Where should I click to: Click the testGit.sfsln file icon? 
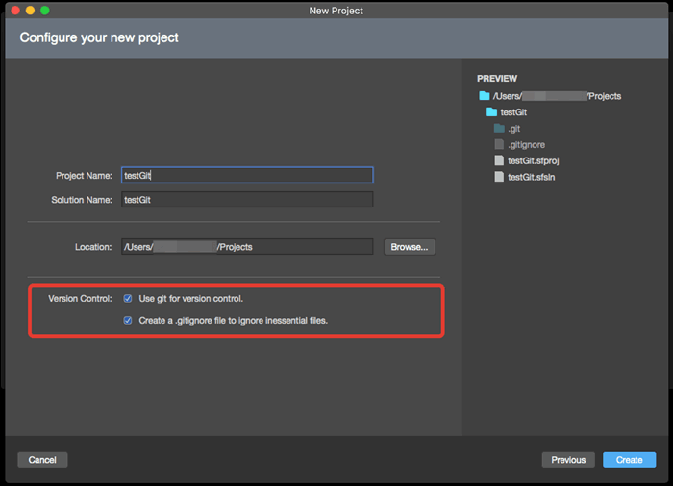tap(499, 177)
